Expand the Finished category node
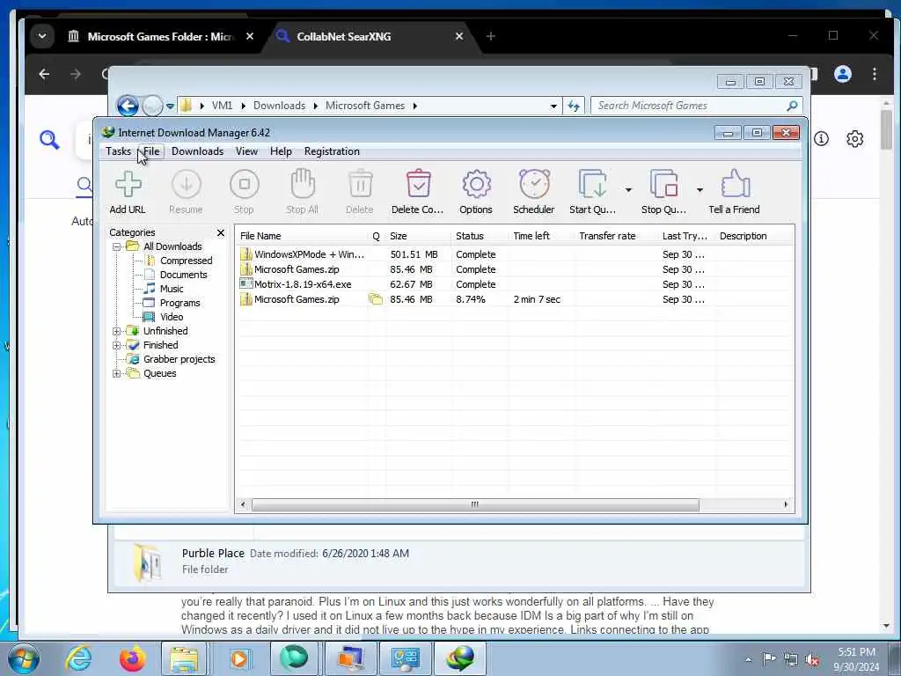 pyautogui.click(x=117, y=345)
